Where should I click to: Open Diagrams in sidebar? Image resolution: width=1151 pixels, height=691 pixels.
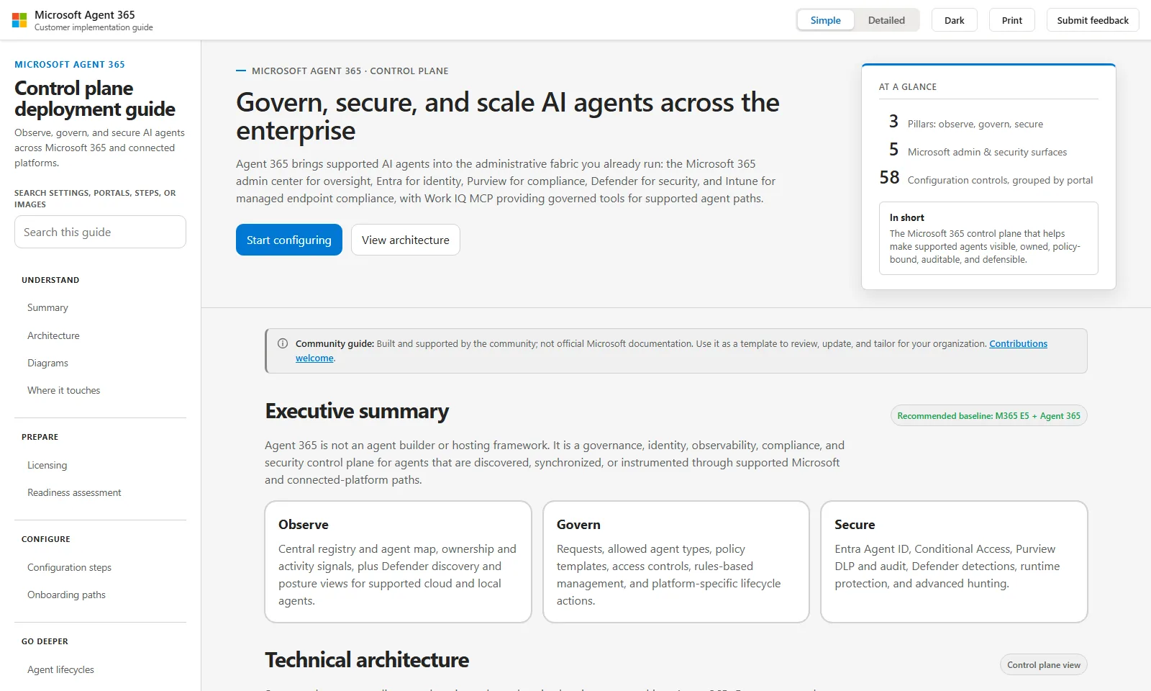[x=47, y=363]
